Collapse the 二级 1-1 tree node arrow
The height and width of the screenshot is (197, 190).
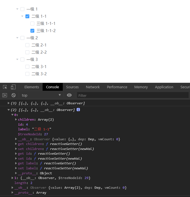[x=22, y=16]
